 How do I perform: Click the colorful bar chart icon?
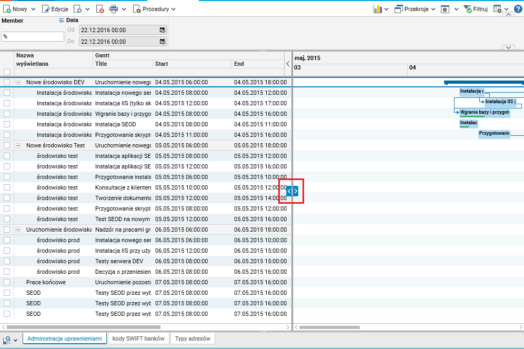(378, 9)
